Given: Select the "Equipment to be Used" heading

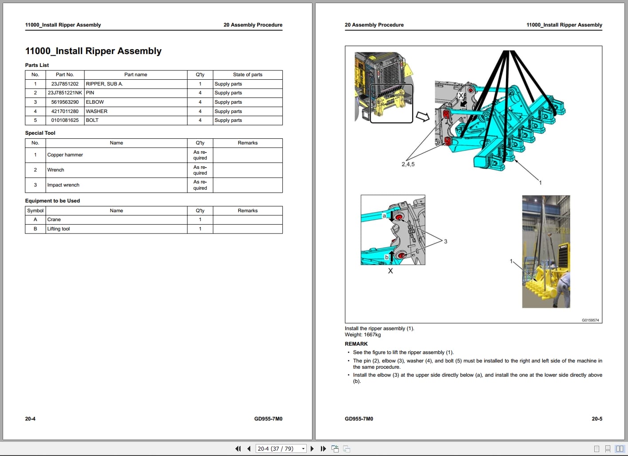Looking at the screenshot, I should click(52, 201).
